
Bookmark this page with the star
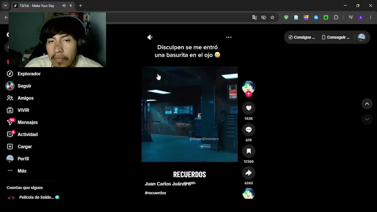coord(272,17)
